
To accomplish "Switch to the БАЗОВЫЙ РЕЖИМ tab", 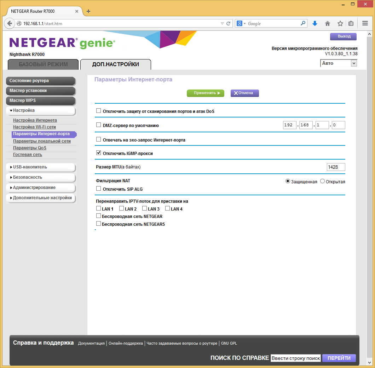I will (43, 64).
